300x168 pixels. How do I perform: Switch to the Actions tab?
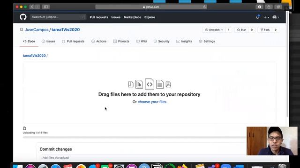(x=99, y=42)
